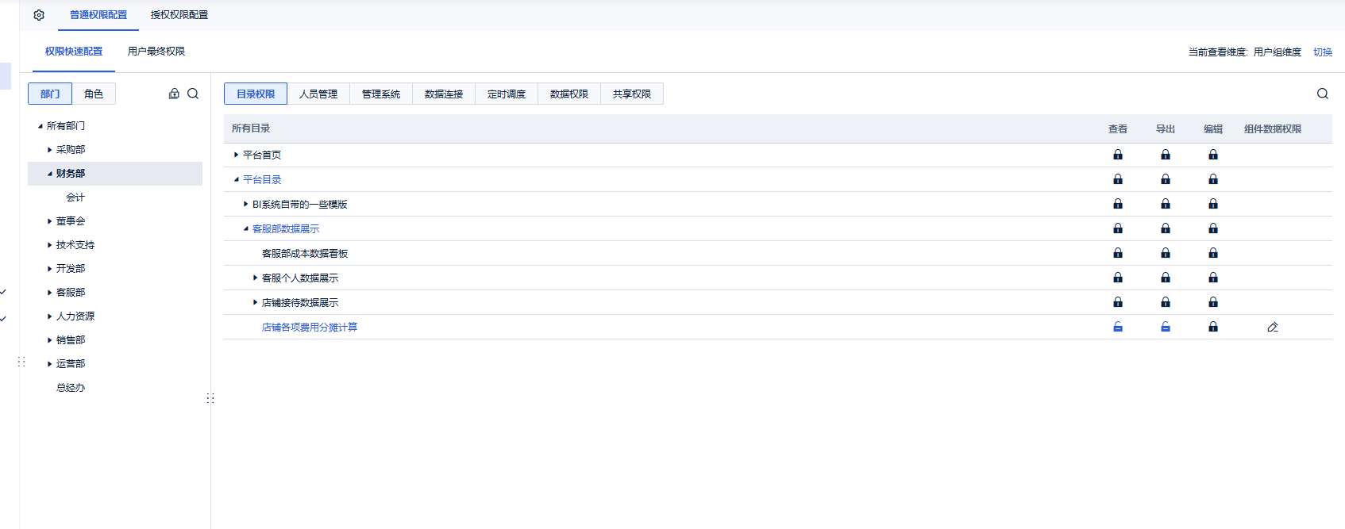Toggle 查看 lock for BI系统自带的一些模版
Screen dimensions: 1345x529
point(1118,204)
